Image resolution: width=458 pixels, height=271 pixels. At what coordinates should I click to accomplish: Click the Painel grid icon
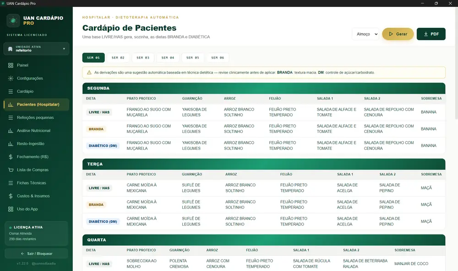coord(11,65)
